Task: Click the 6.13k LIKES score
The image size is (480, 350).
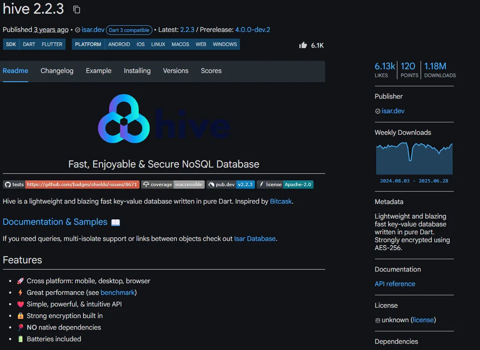Action: tap(385, 70)
